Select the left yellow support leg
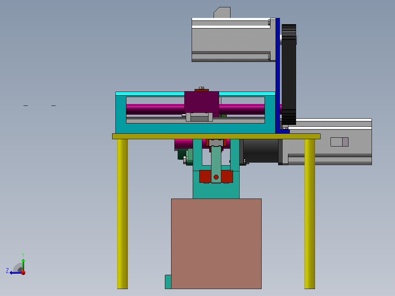 pos(122,214)
